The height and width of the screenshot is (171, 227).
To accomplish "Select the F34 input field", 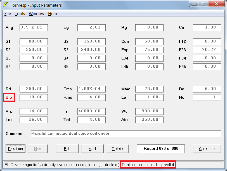I will 207,58.
